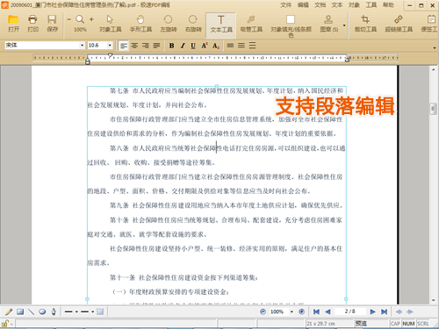Open the font size dropdown 10.6
Screen dimensions: 439x329
pyautogui.click(x=110, y=46)
